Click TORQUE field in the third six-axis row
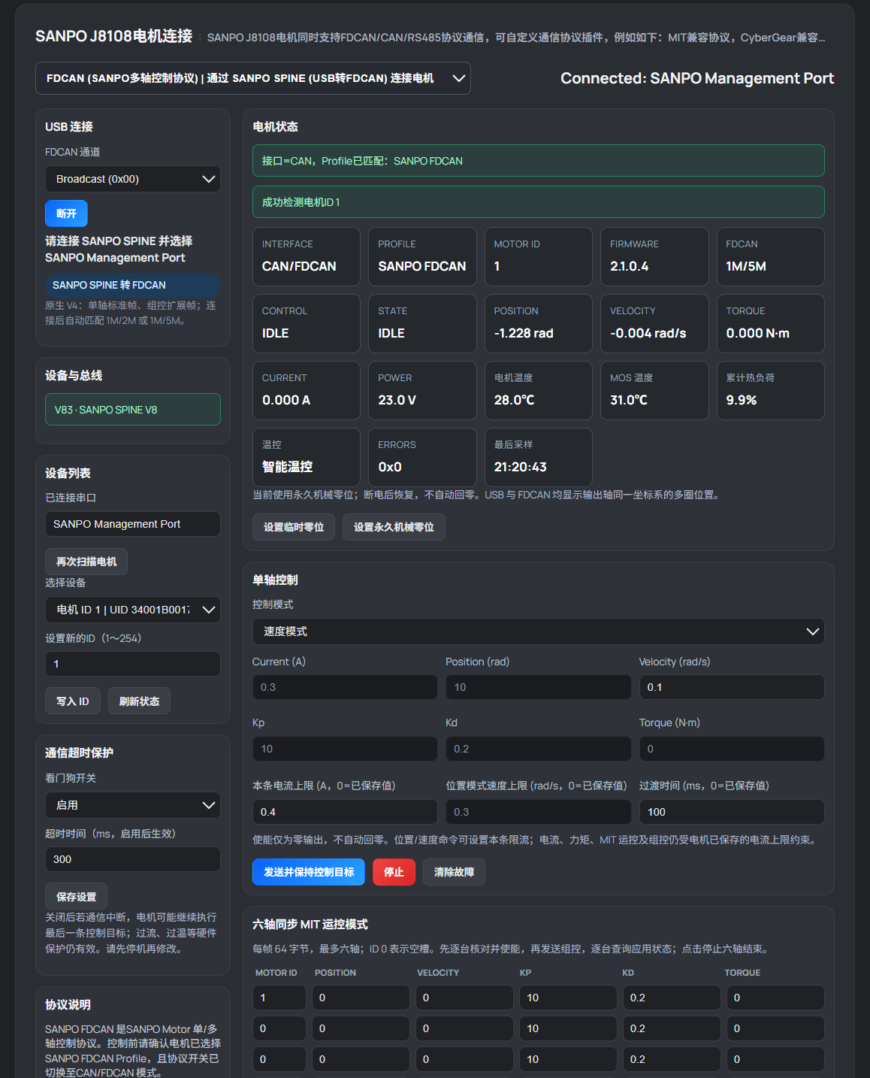 [775, 1059]
